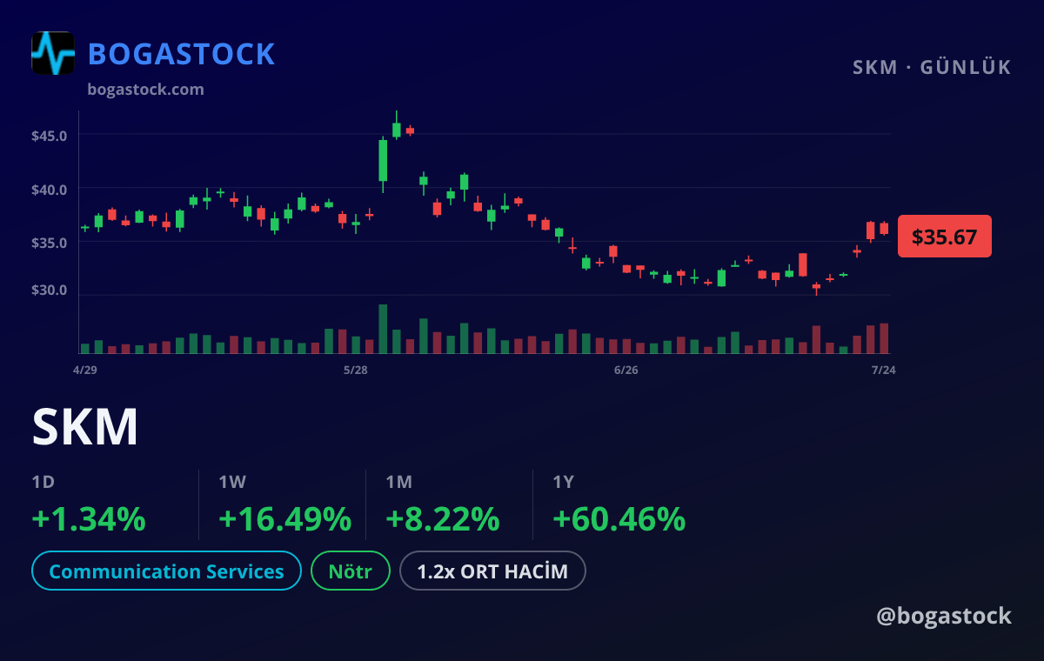Click the $40.0 price axis label

pos(49,189)
